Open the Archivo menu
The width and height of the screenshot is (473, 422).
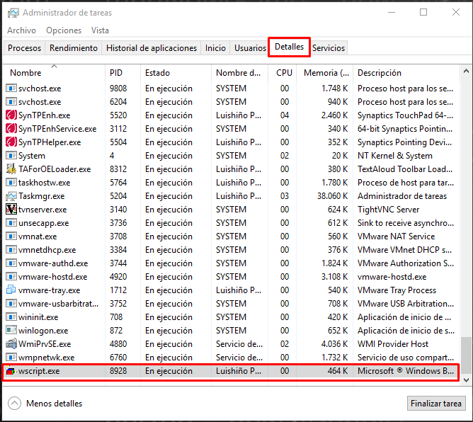point(21,30)
